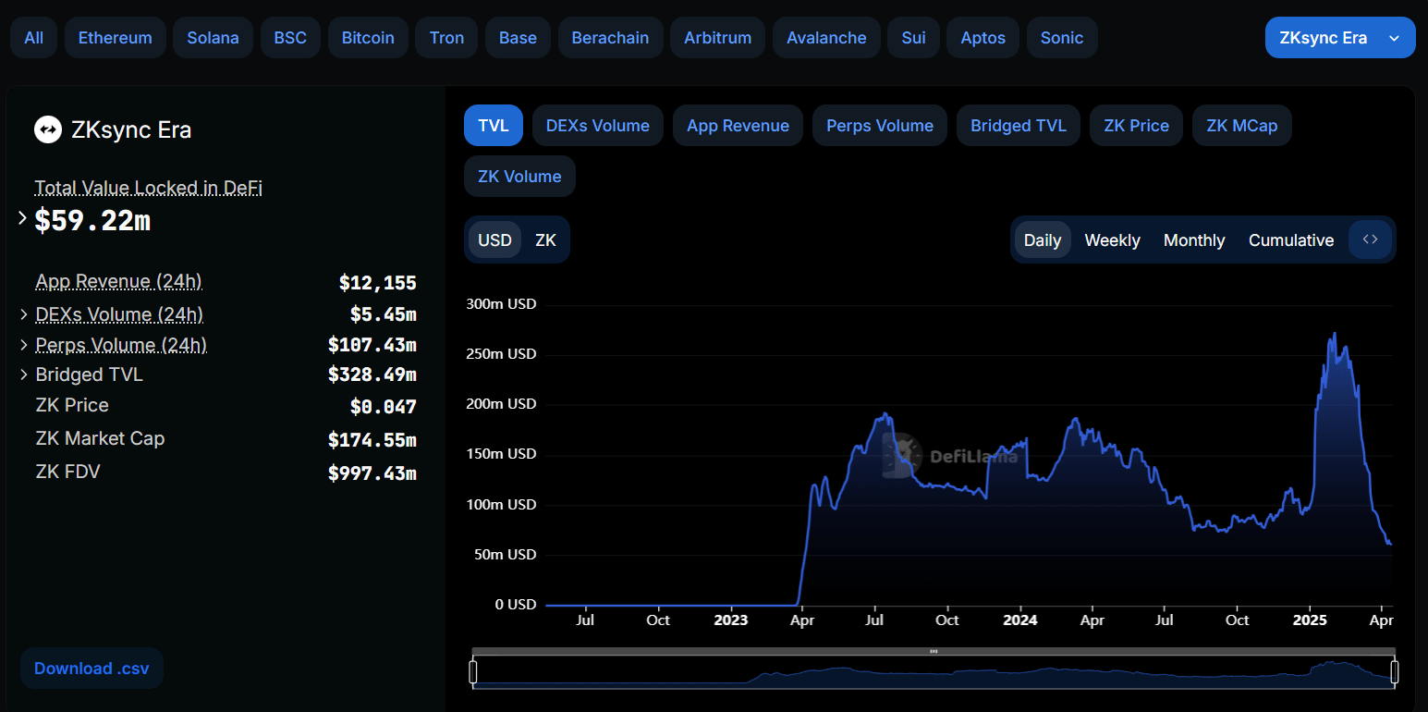Click range slider top grip bar
This screenshot has height=712, width=1428.
(934, 651)
